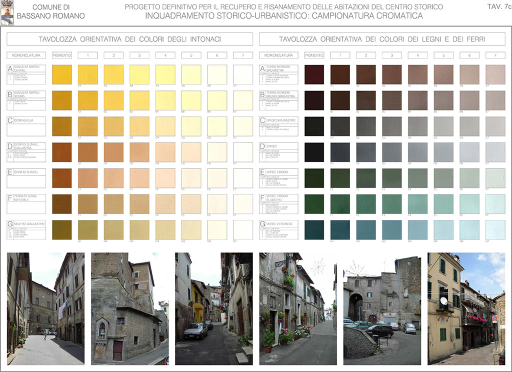Choose the Verde Cromo pigment swatch
The image size is (512, 372).
314,178
